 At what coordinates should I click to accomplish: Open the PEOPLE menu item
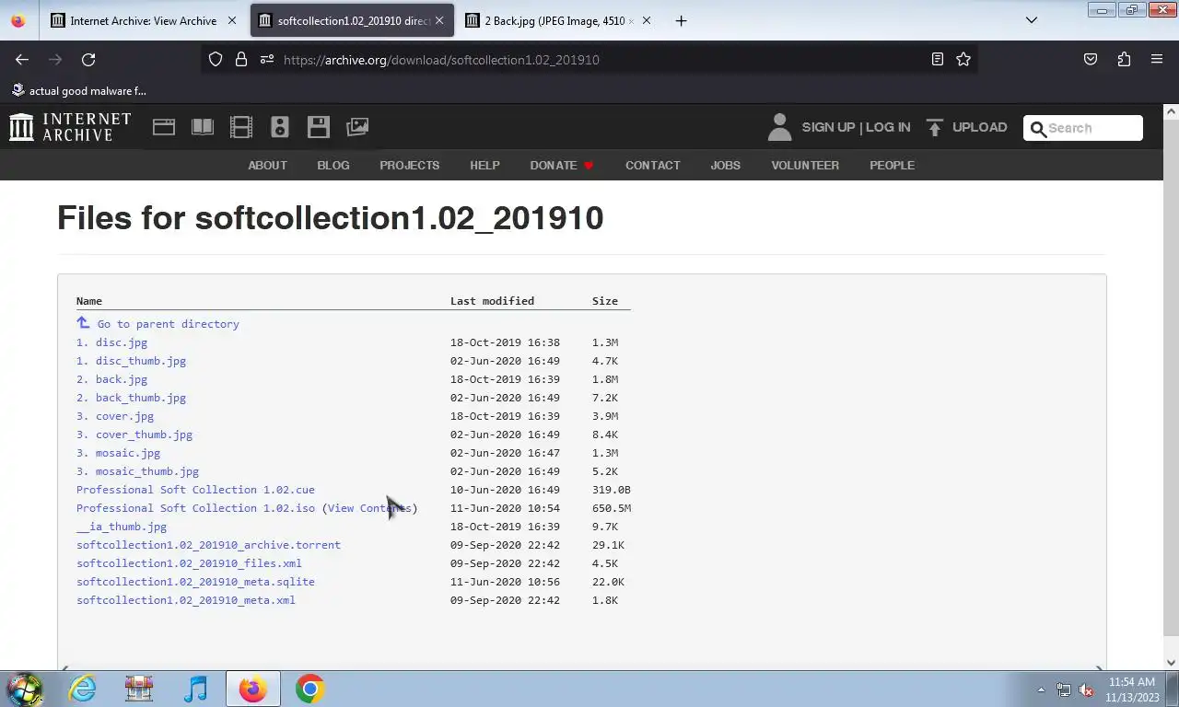[892, 166]
